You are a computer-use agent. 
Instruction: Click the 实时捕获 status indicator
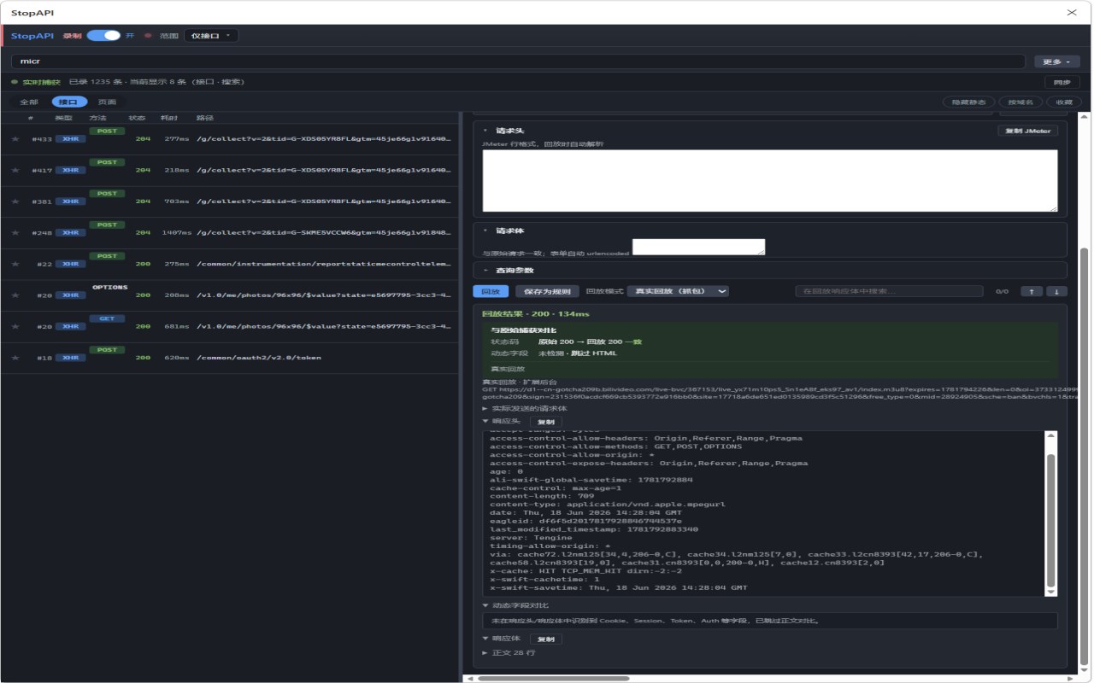pos(36,82)
